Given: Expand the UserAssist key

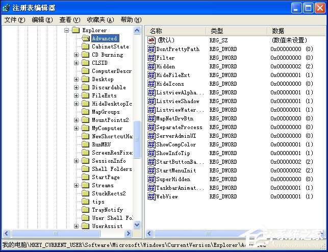Looking at the screenshot, I should tap(76, 226).
